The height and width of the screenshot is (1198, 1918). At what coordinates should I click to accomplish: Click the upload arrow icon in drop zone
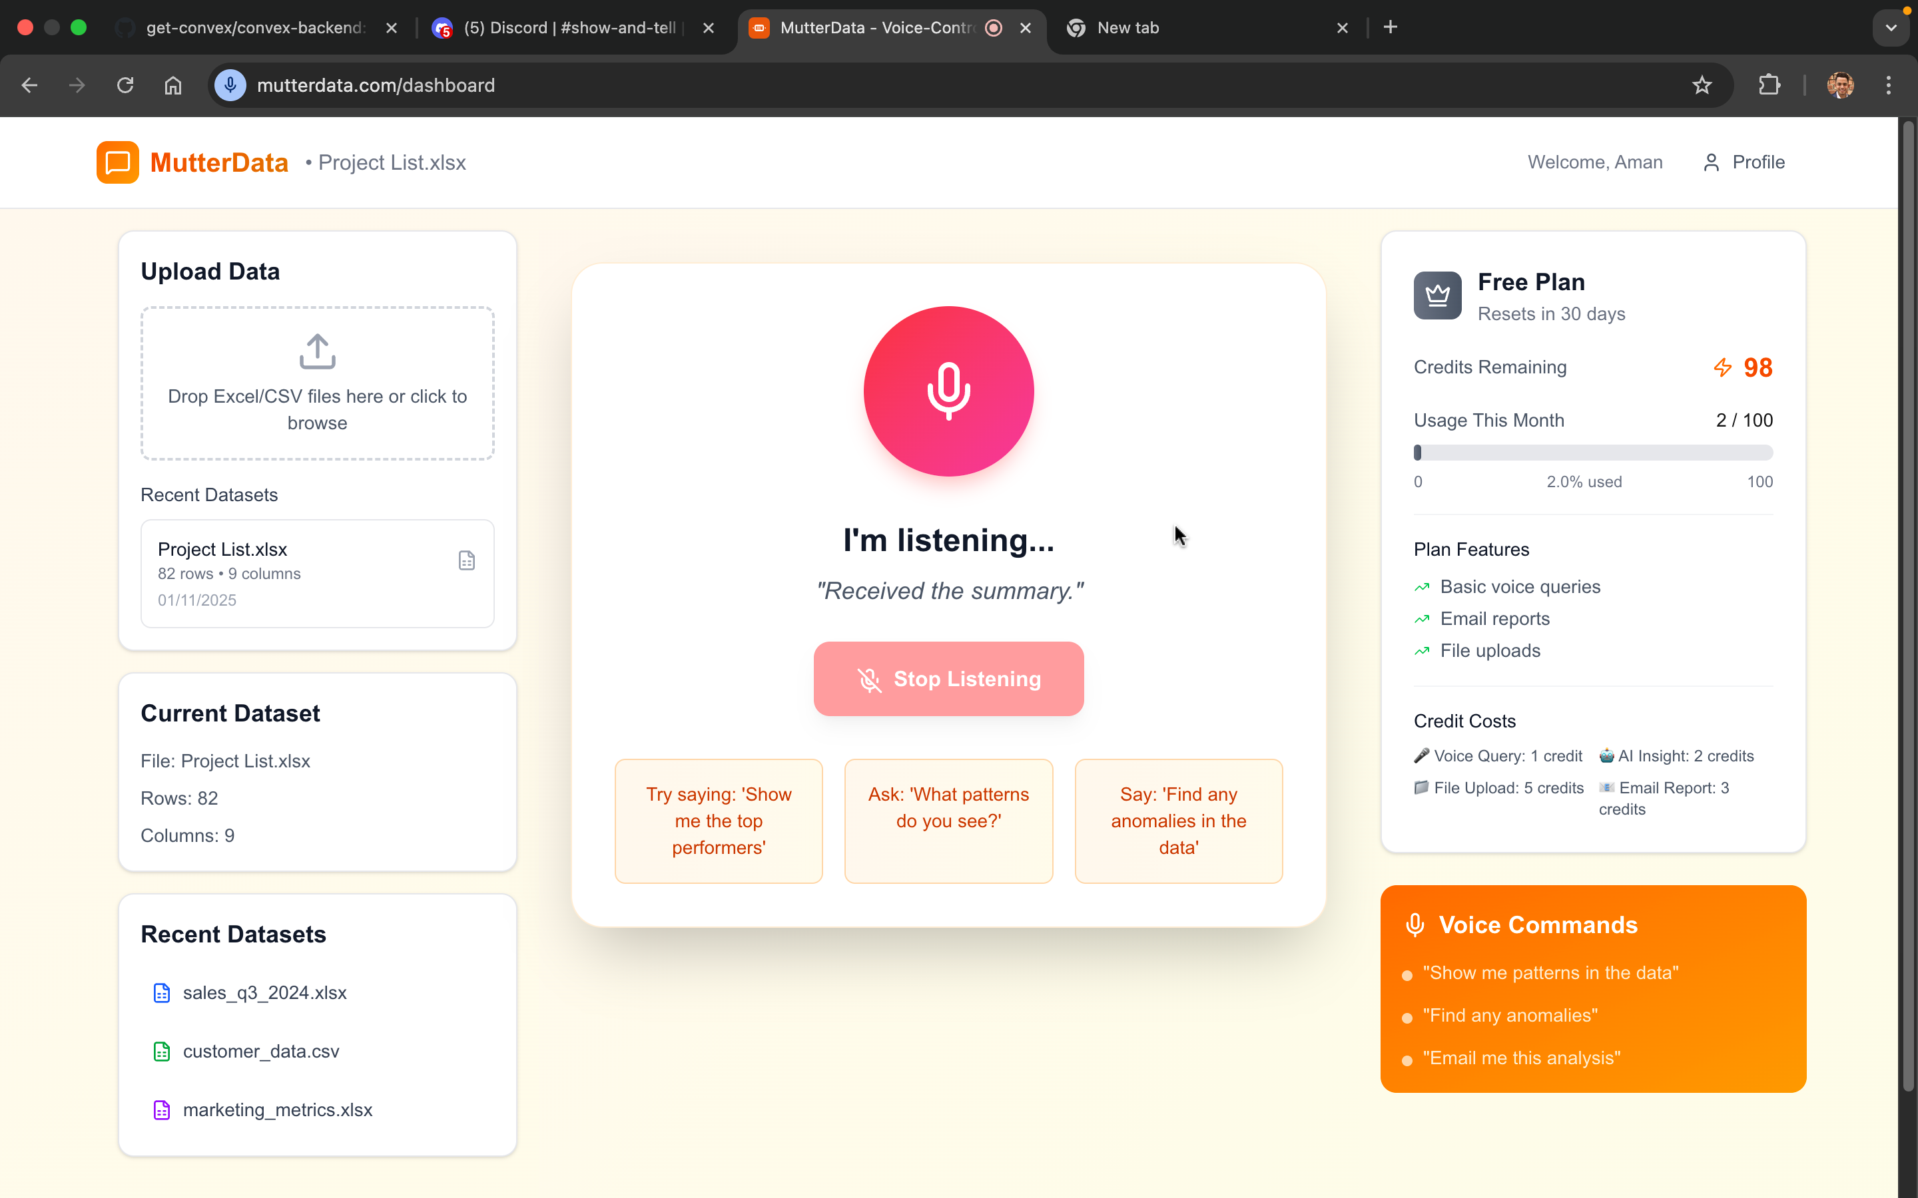pos(317,351)
